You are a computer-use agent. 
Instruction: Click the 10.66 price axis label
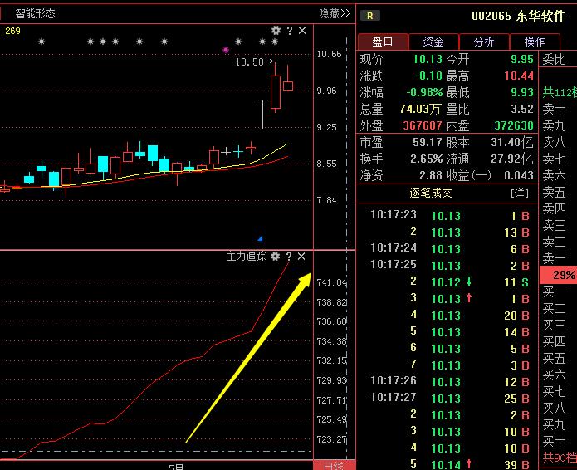[x=329, y=55]
